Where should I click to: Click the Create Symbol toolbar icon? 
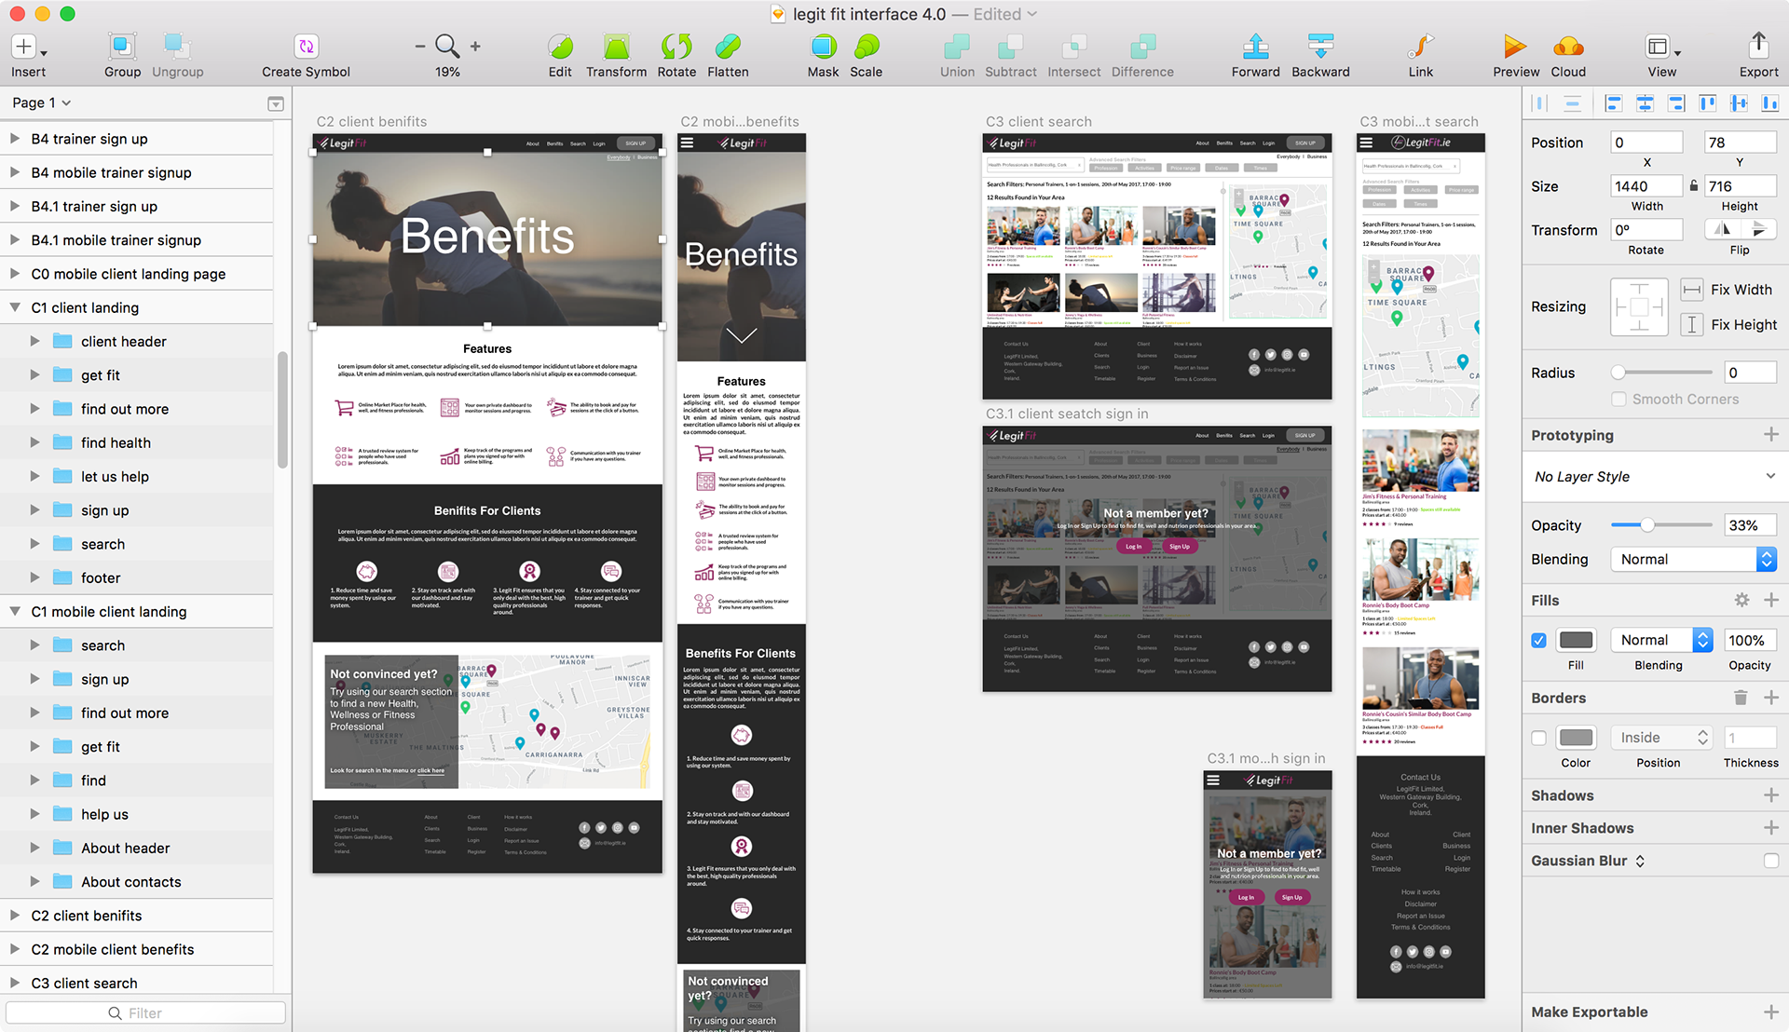click(x=306, y=47)
